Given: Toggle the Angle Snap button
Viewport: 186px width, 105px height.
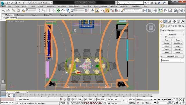Looking at the screenshot, I should [107, 10].
